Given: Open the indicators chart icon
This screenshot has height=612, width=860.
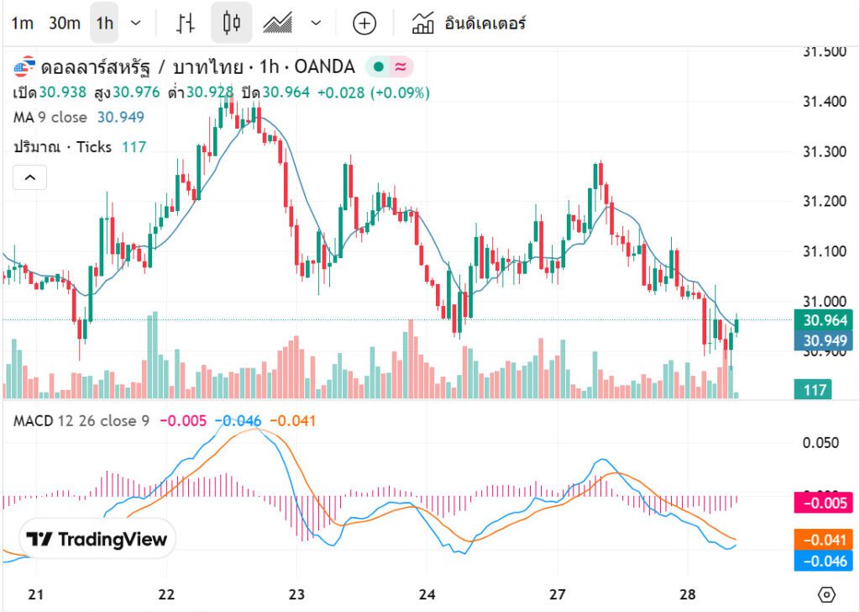Looking at the screenshot, I should point(422,23).
